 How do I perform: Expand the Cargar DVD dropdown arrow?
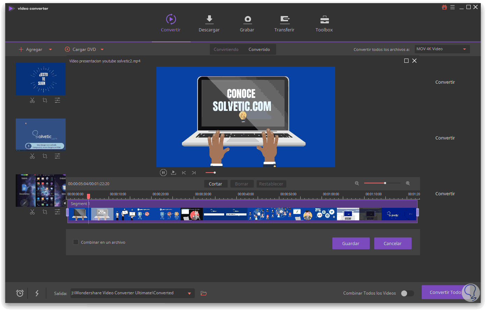[102, 50]
